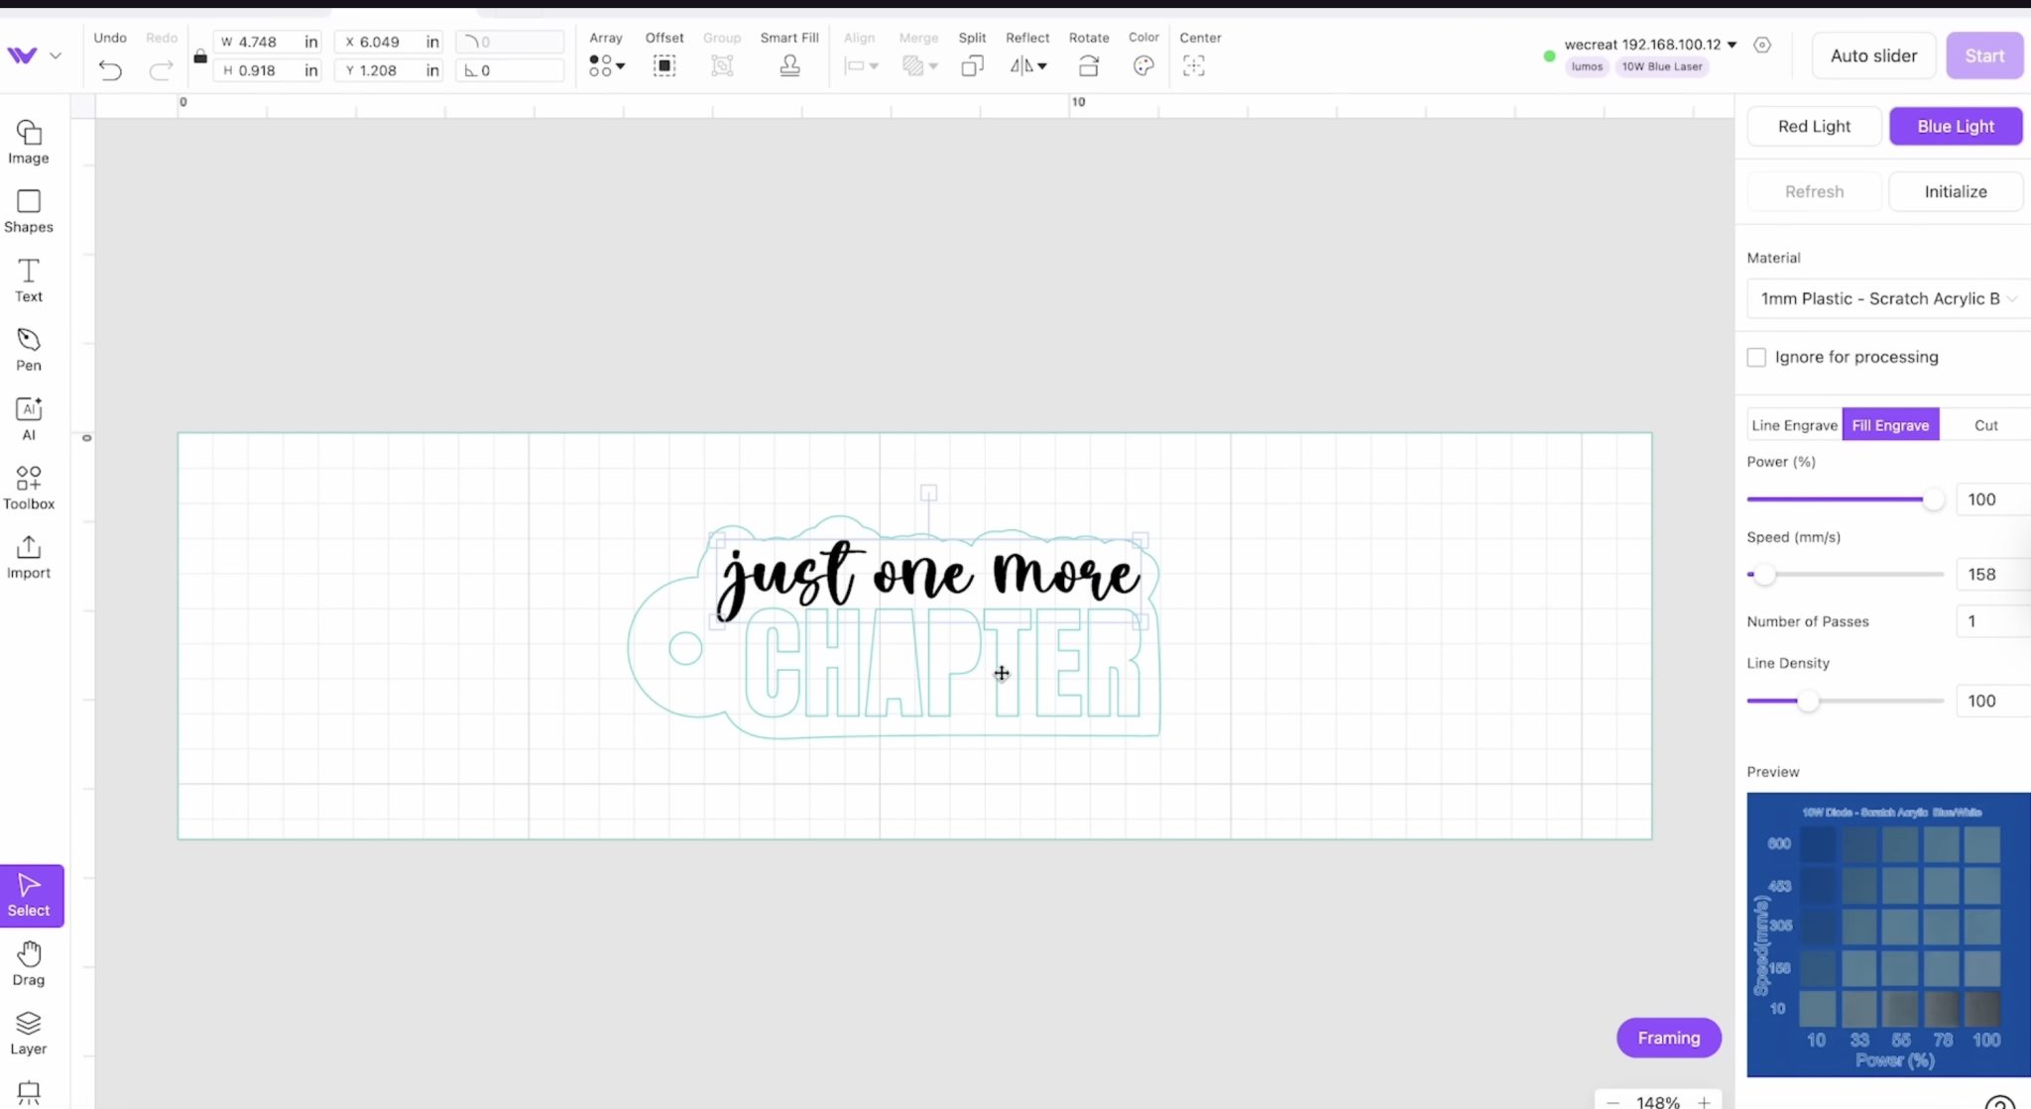Select the Line Engrave tab
Image resolution: width=2031 pixels, height=1109 pixels.
[1793, 424]
